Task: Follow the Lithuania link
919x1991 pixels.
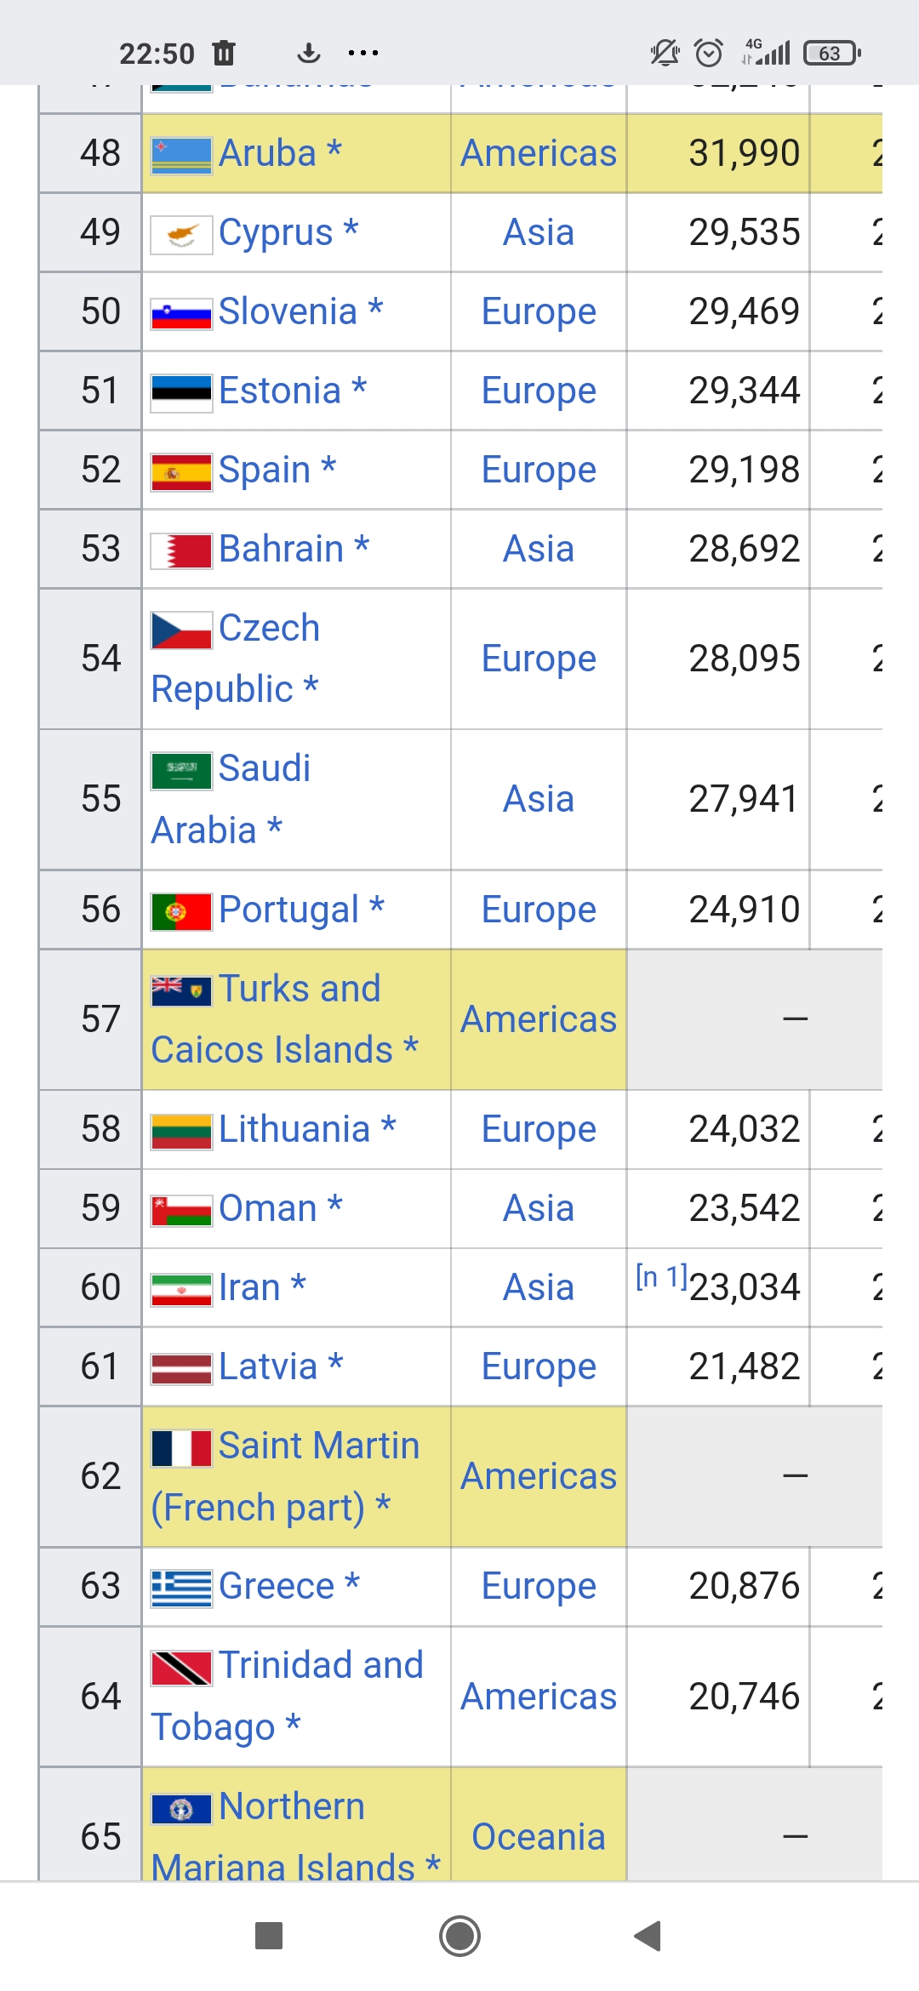Action: (x=294, y=1129)
